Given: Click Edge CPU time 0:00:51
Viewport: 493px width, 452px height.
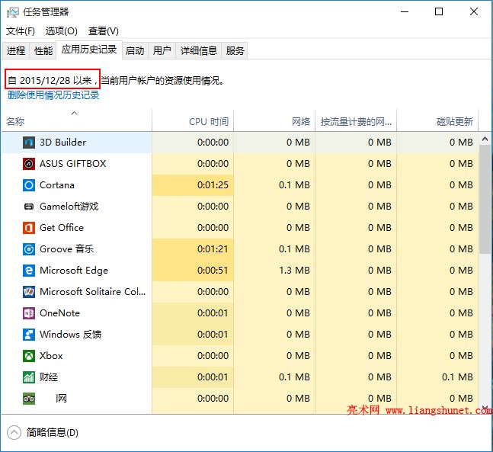Looking at the screenshot, I should coord(213,271).
